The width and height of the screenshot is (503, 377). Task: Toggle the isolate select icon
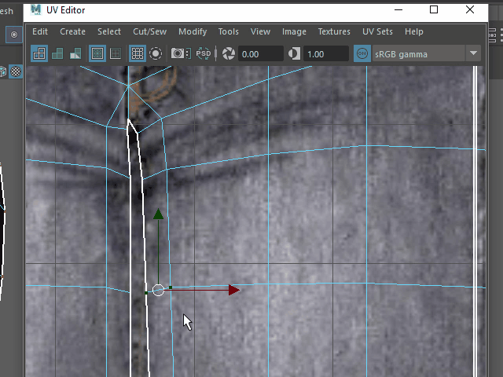pyautogui.click(x=156, y=53)
